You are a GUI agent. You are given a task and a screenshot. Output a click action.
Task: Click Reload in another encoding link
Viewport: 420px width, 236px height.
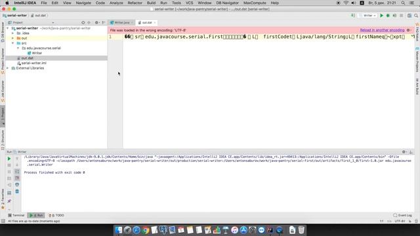pyautogui.click(x=382, y=30)
